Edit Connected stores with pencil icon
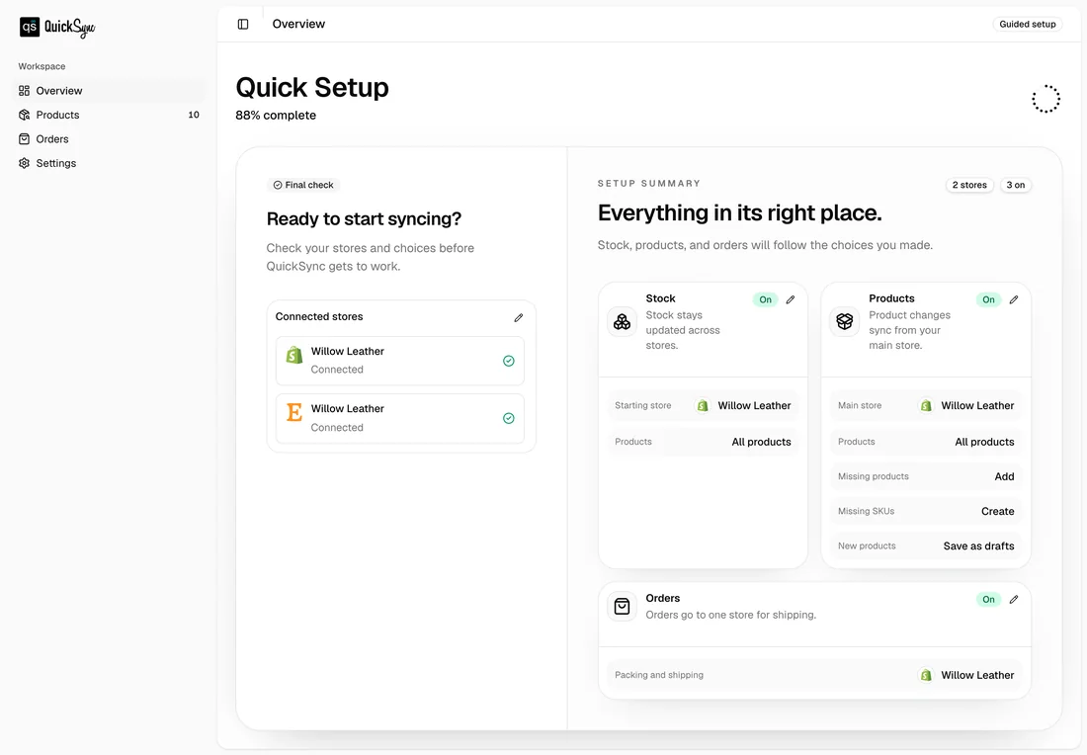Viewport: 1087px width, 755px height. click(x=519, y=317)
